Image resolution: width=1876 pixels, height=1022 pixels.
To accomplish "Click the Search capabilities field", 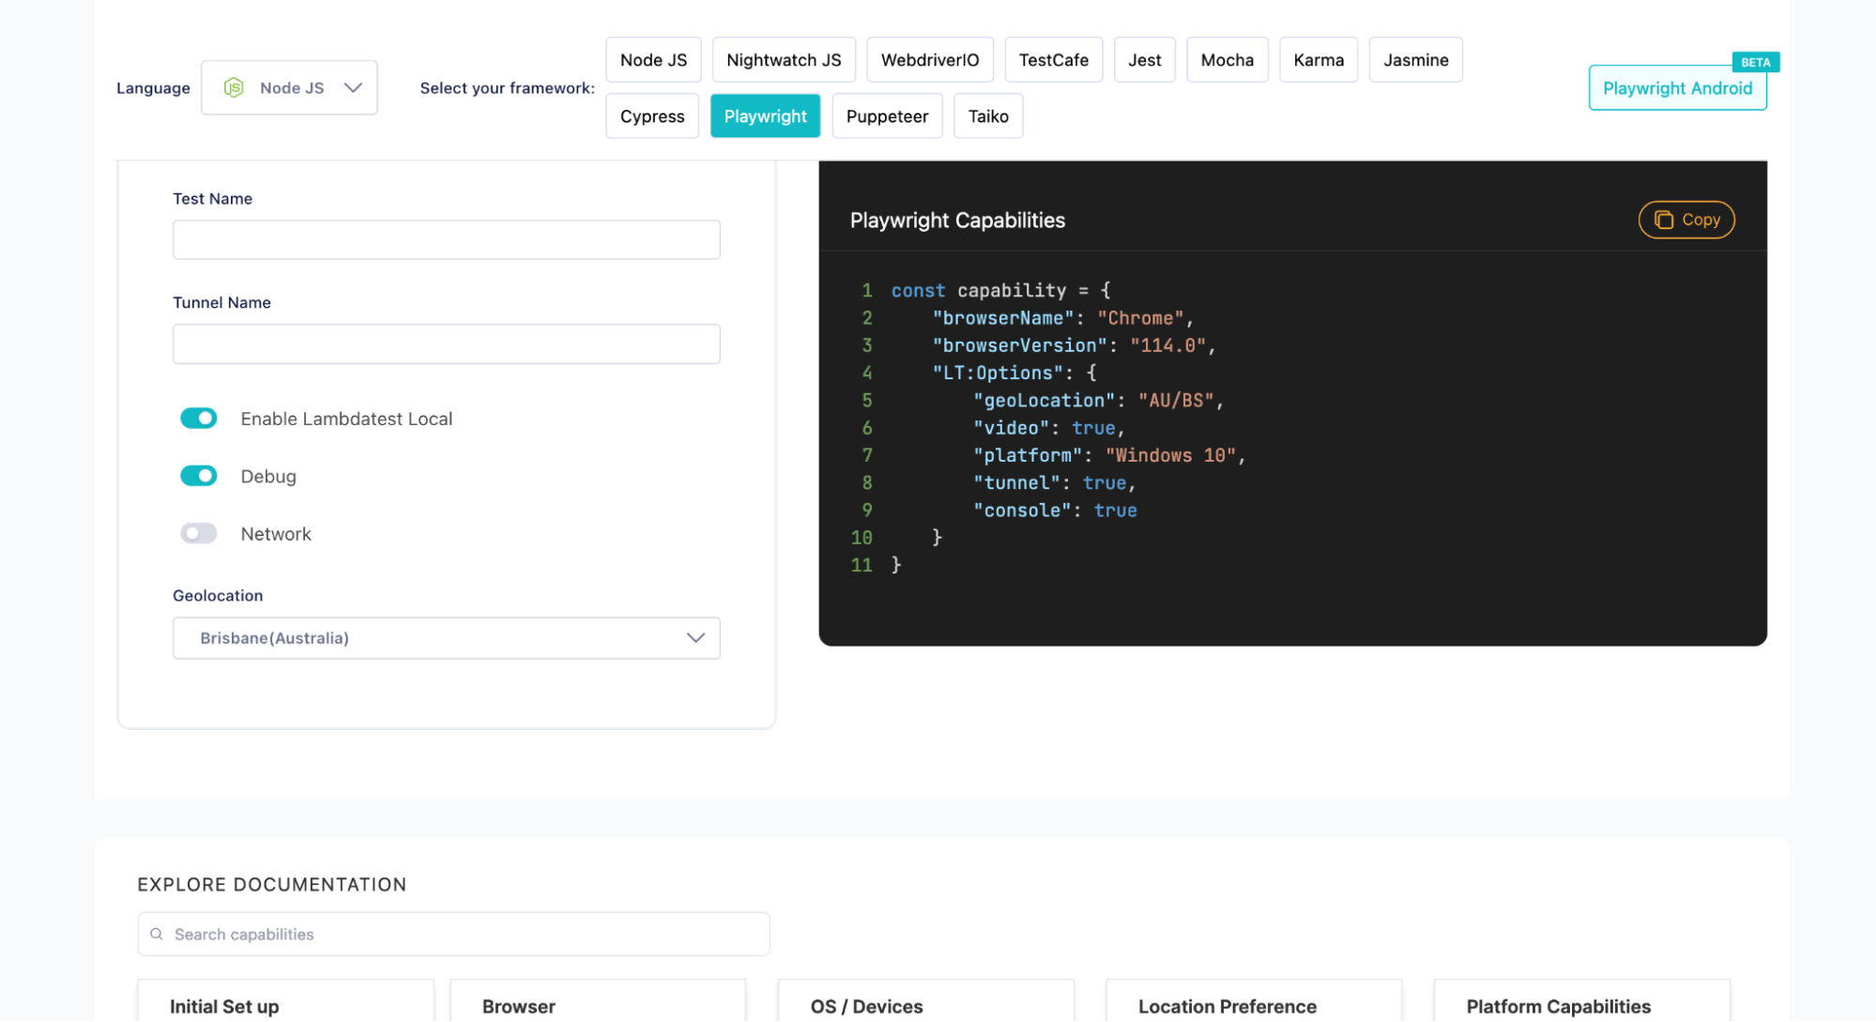I will coord(453,934).
